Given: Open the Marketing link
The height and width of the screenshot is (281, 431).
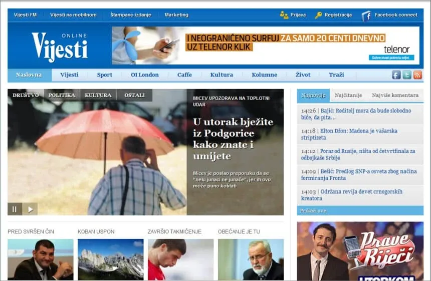Looking at the screenshot, I should (176, 15).
